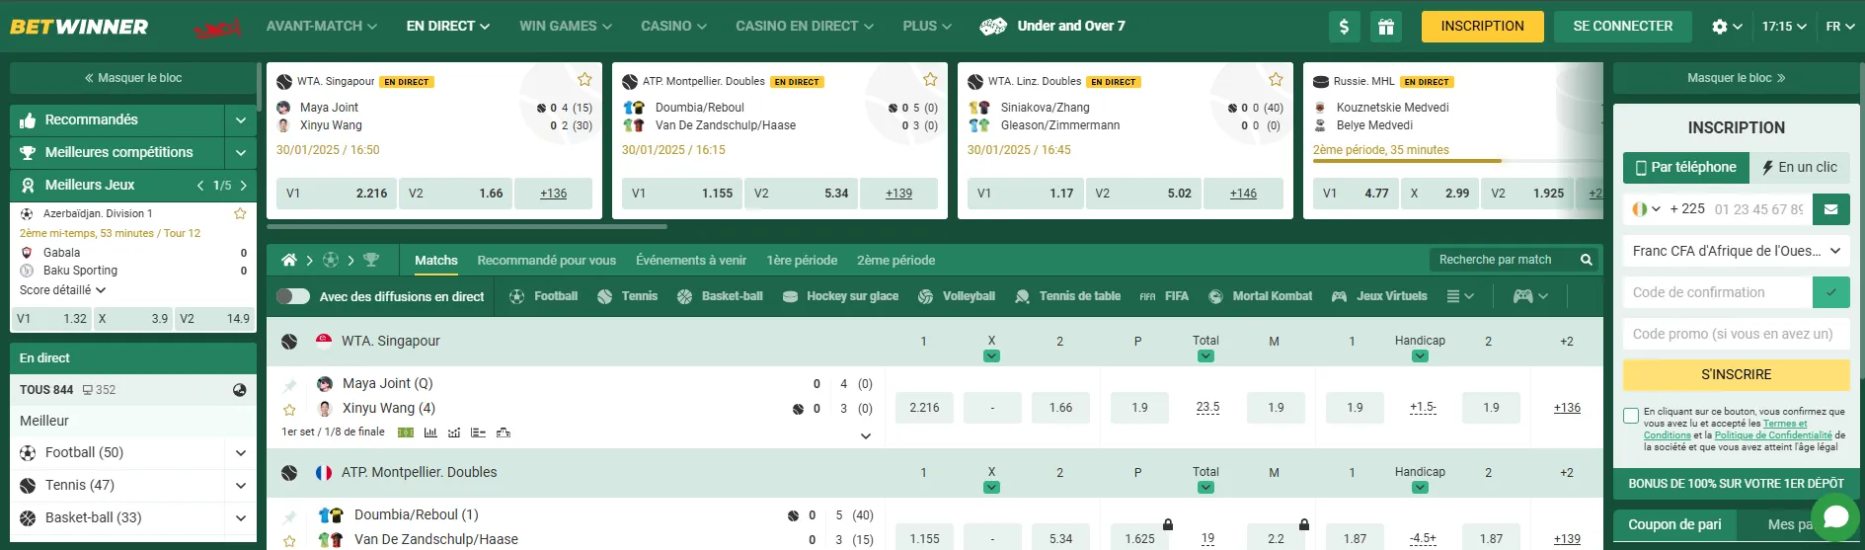
Task: Open the CASINO menu
Action: (x=673, y=27)
